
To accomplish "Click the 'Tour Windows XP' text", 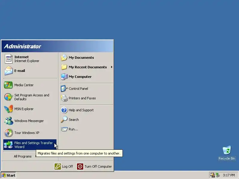I will click(27, 133).
